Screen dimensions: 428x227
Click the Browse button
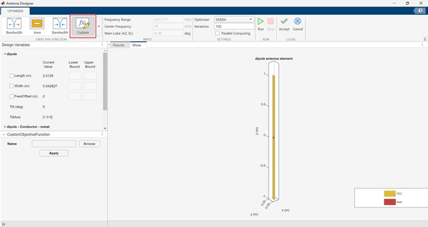coord(89,144)
